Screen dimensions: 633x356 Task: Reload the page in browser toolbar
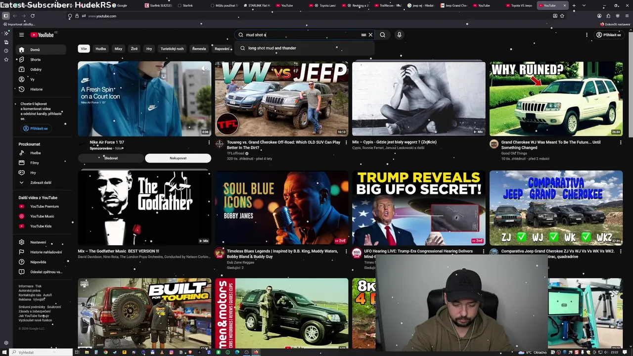click(33, 16)
